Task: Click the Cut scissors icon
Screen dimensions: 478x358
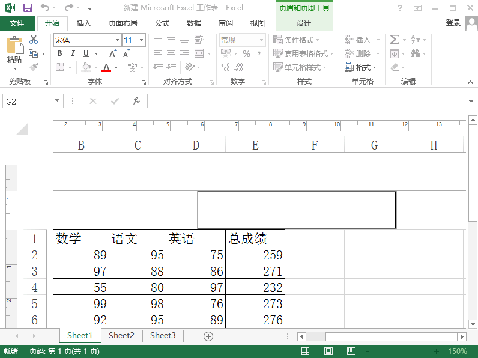Action: click(34, 40)
